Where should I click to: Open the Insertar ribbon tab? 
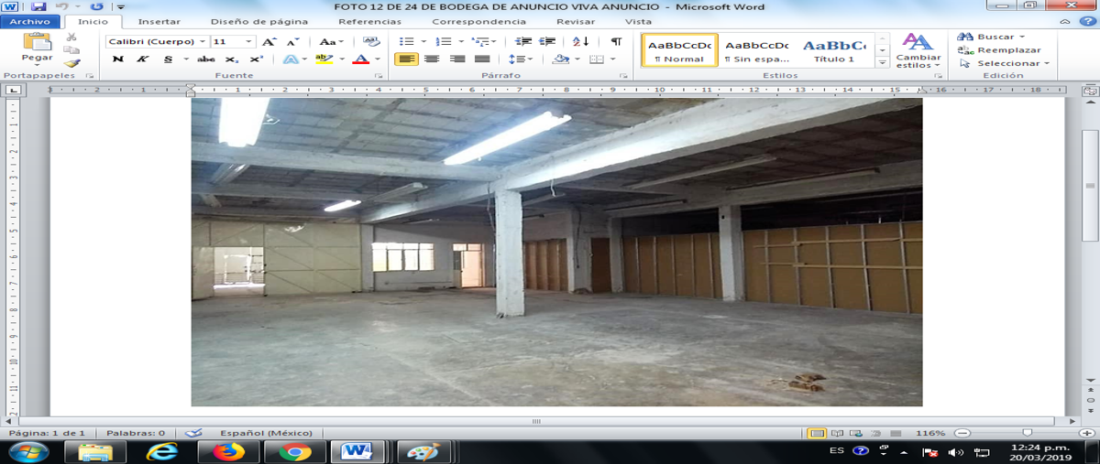point(159,21)
